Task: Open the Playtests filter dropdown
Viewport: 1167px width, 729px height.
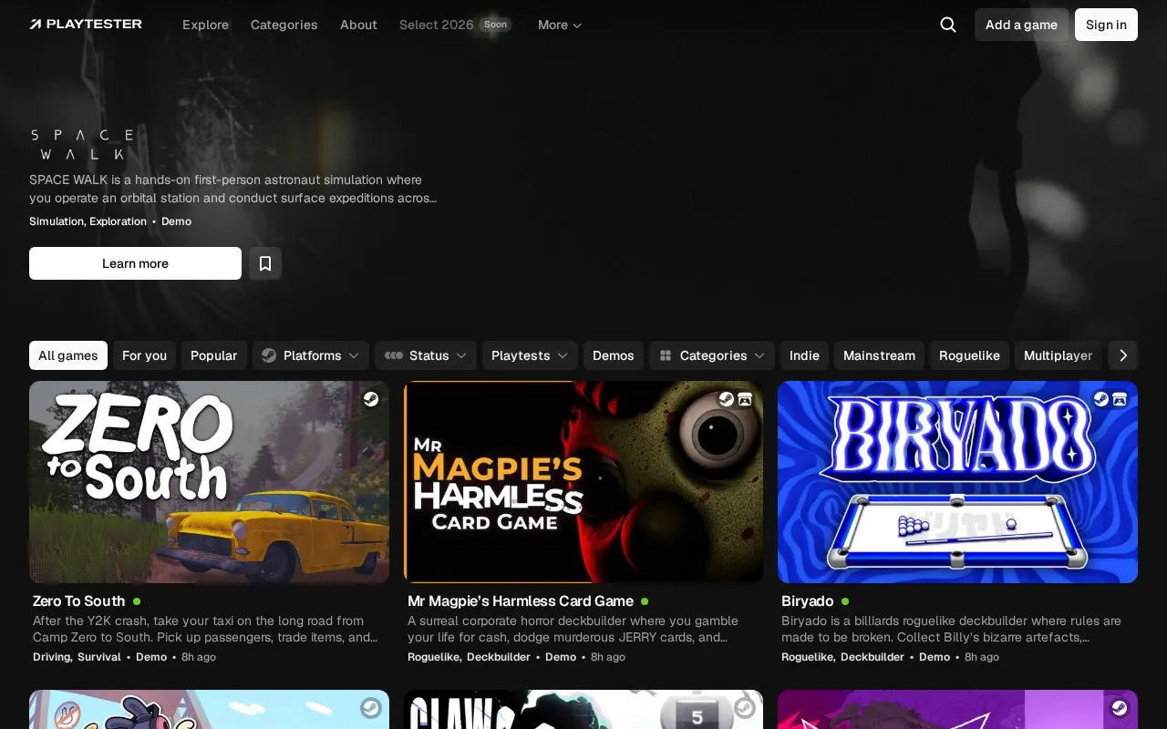Action: pyautogui.click(x=530, y=355)
